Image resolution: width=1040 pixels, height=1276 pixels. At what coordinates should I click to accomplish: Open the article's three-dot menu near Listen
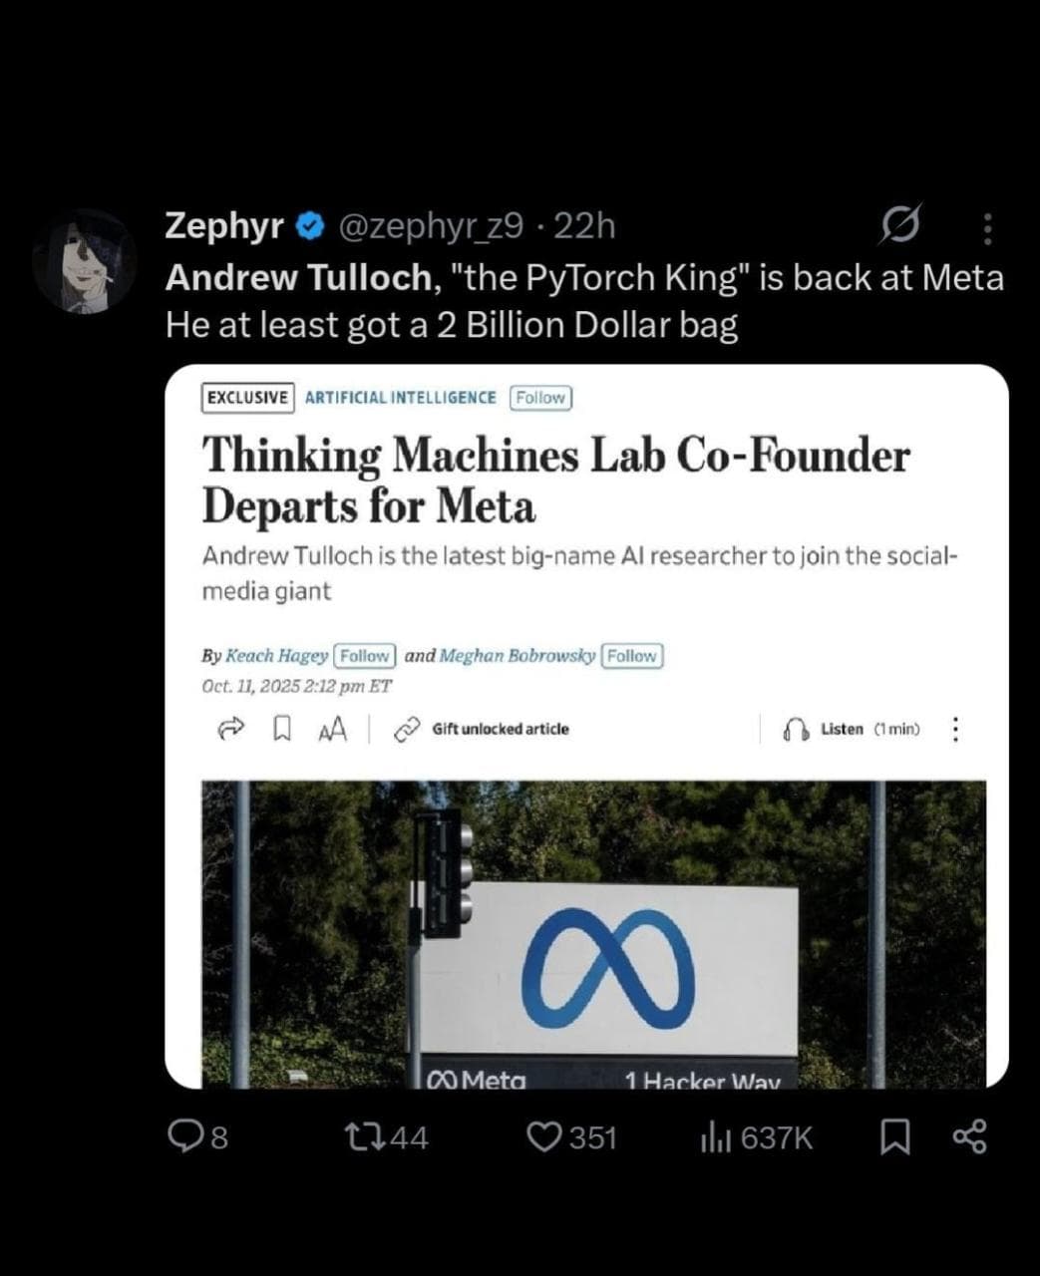954,730
